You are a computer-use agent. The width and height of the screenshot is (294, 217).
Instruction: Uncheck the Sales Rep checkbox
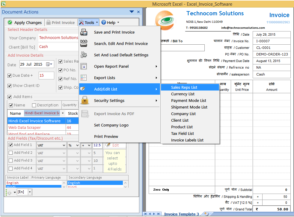coord(60,61)
